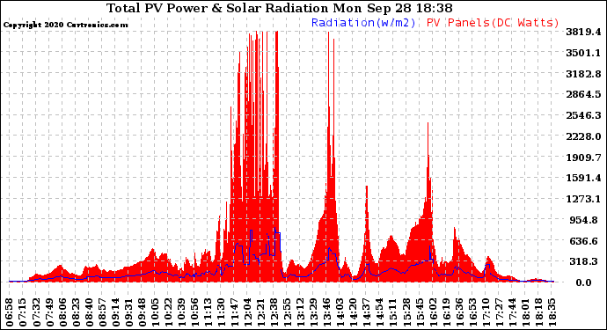Click the 17:10 time label
Viewport: 607px width, 330px height.
pyautogui.click(x=486, y=312)
